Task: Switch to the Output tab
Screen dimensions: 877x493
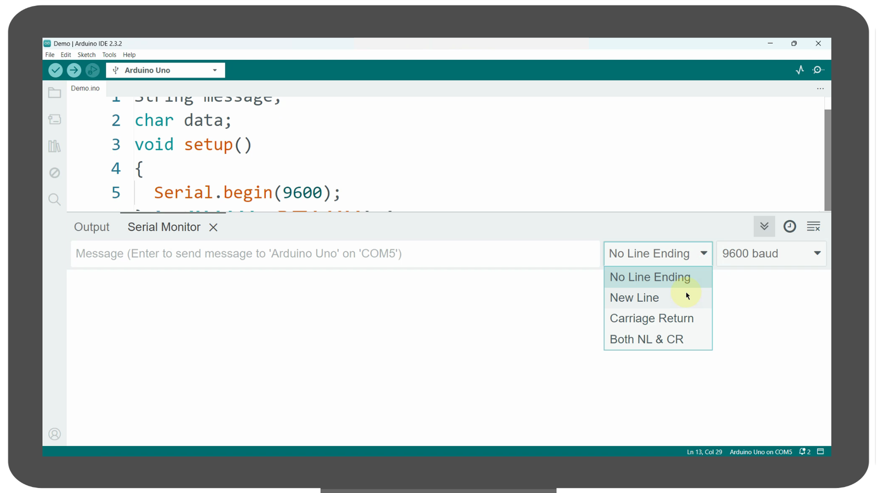Action: coord(92,227)
